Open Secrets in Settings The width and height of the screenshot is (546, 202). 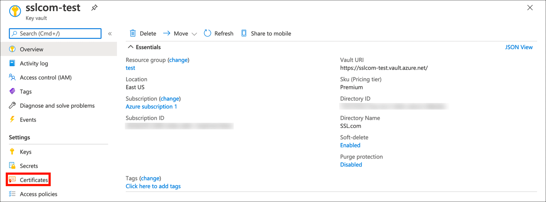tap(29, 166)
